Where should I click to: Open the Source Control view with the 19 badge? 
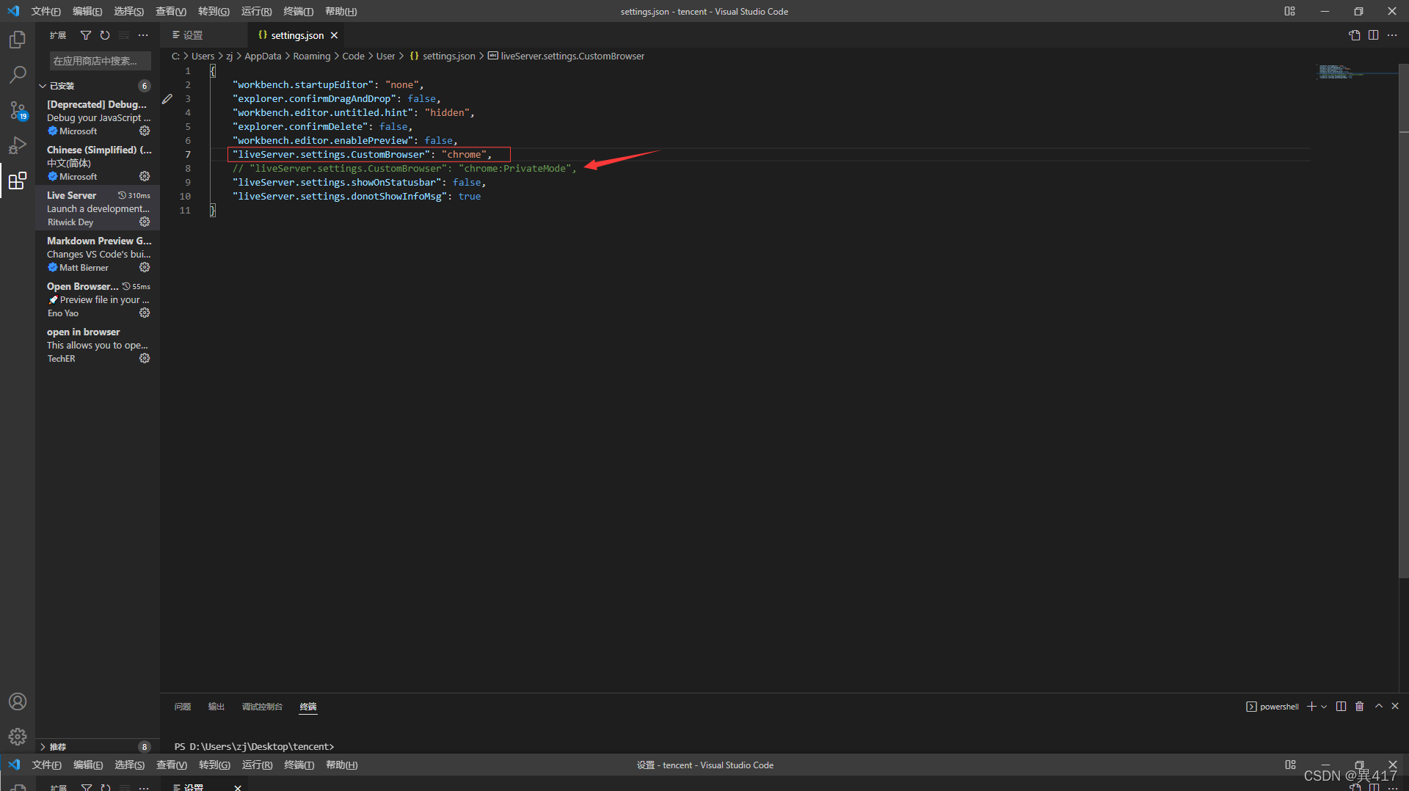[x=18, y=110]
